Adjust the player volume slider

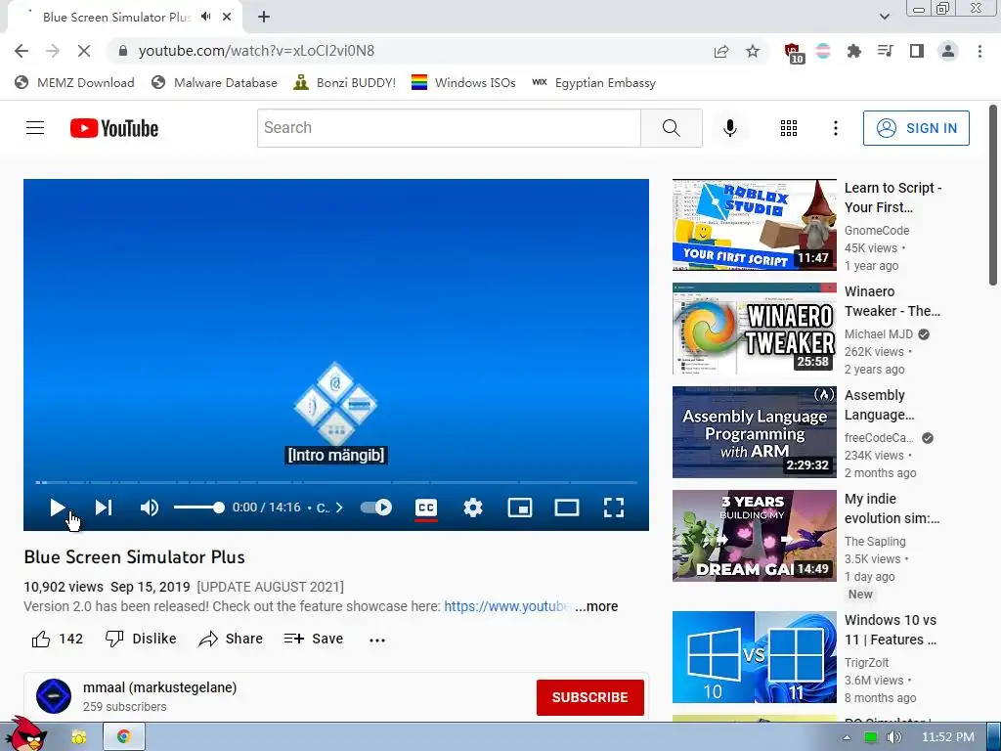(198, 508)
